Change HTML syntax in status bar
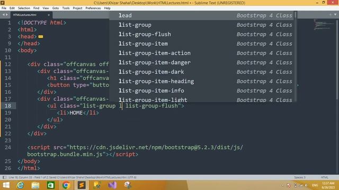This screenshot has width=339, height=190. click(325, 177)
